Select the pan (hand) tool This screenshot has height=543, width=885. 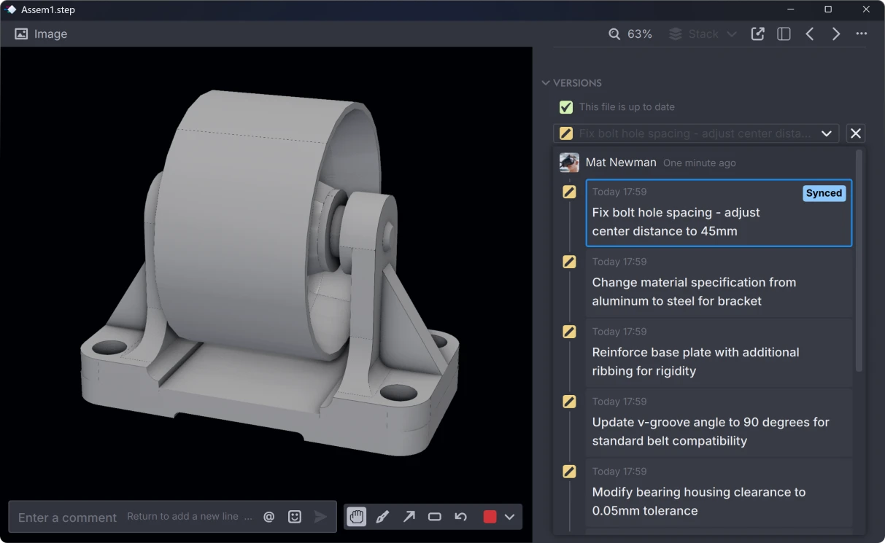click(356, 516)
